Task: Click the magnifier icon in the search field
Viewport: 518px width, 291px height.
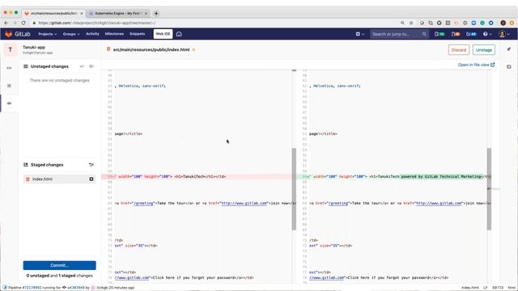Action: point(424,34)
